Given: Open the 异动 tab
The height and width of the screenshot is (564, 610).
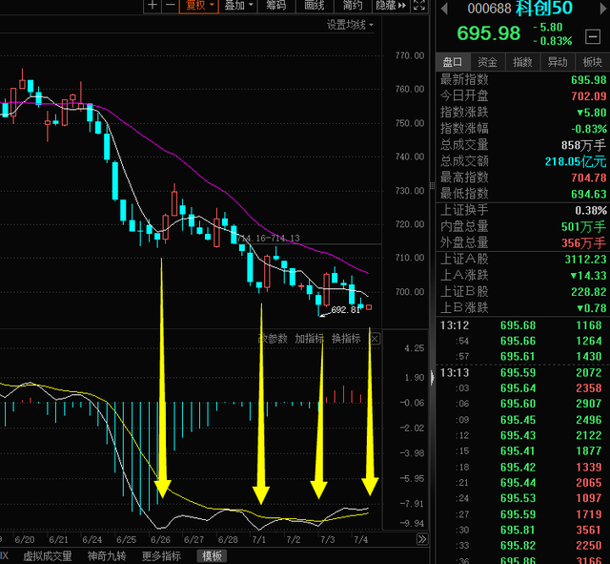Looking at the screenshot, I should pyautogui.click(x=558, y=62).
